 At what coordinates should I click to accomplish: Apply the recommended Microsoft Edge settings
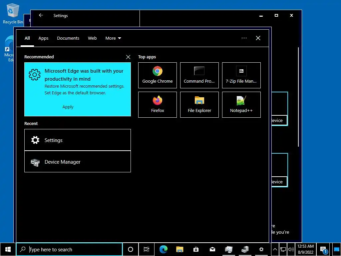[68, 107]
